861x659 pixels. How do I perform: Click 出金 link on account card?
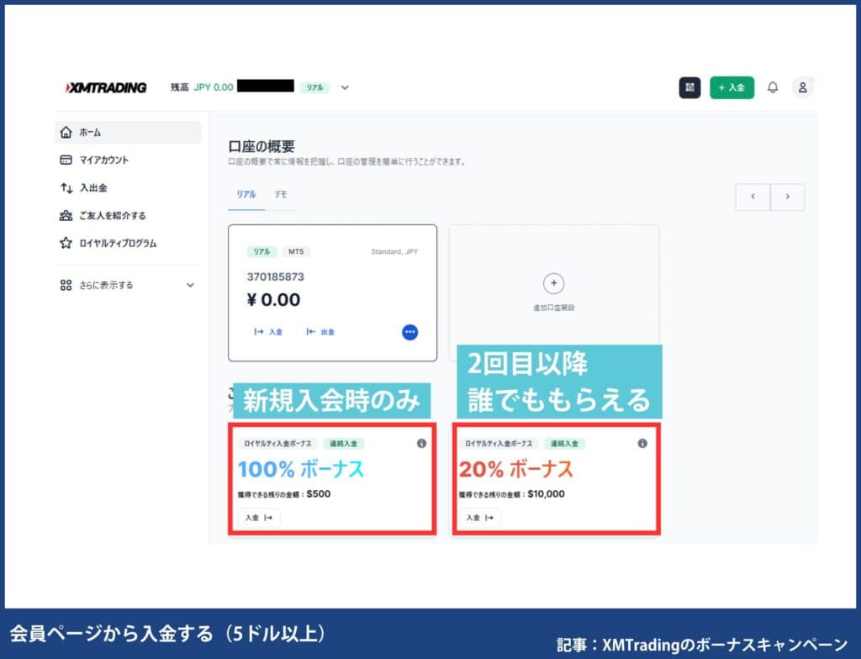(x=320, y=332)
